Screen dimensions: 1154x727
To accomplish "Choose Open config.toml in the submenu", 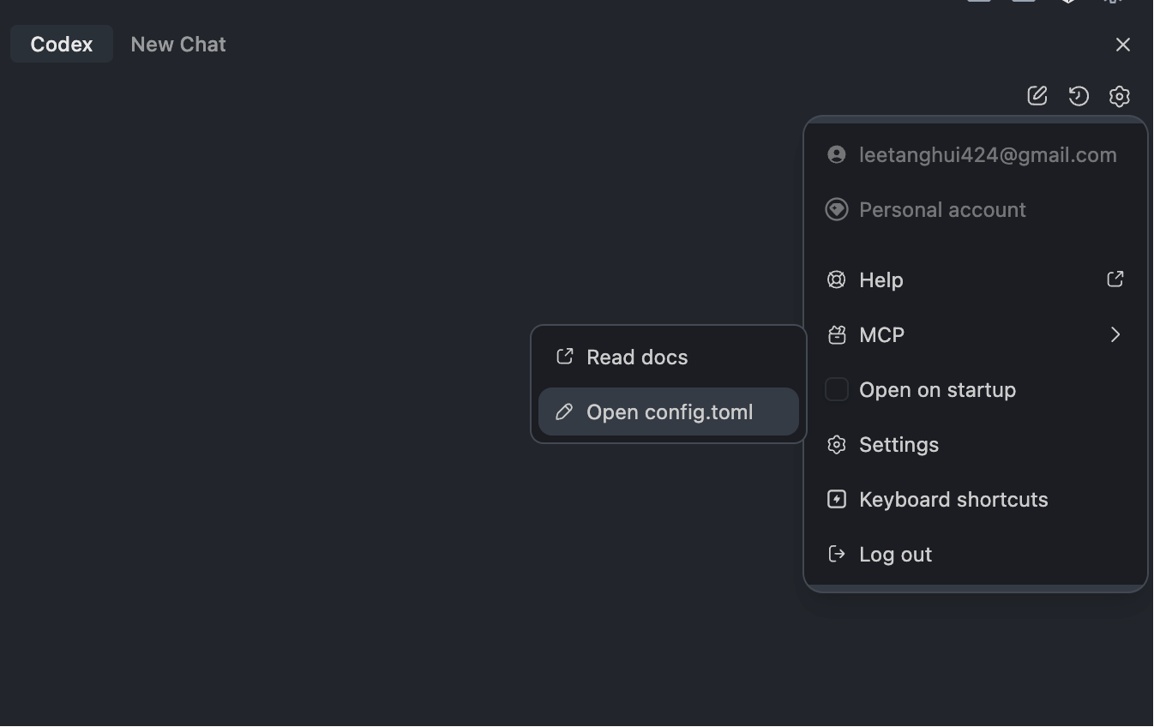I will [670, 412].
